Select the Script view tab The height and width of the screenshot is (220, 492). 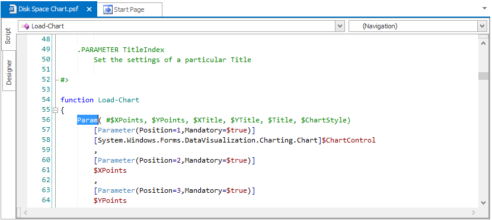pos(8,36)
